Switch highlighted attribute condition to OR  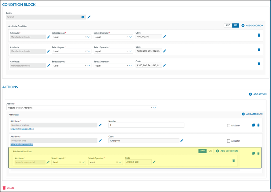coord(210,151)
